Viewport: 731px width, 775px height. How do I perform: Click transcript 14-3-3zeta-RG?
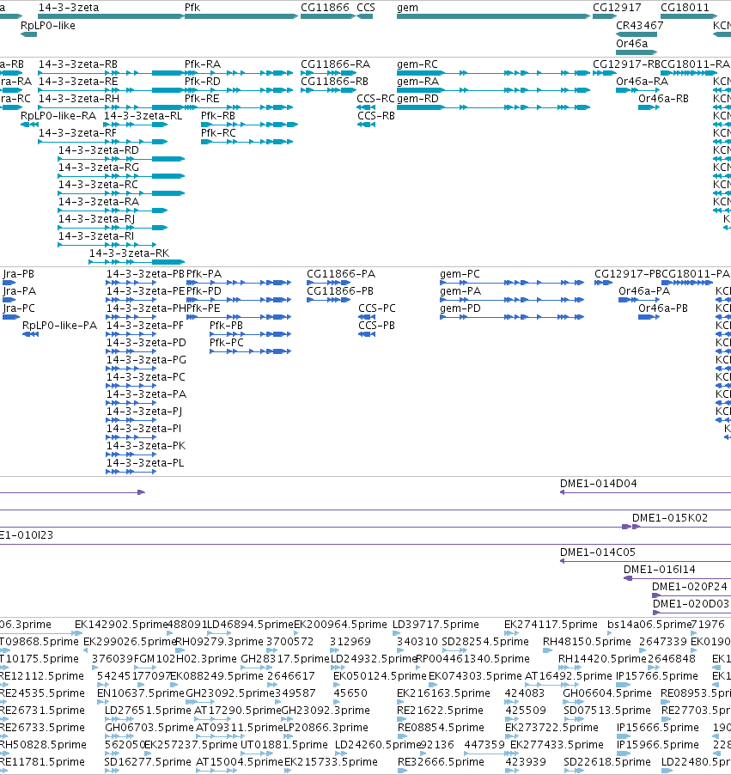[99, 168]
